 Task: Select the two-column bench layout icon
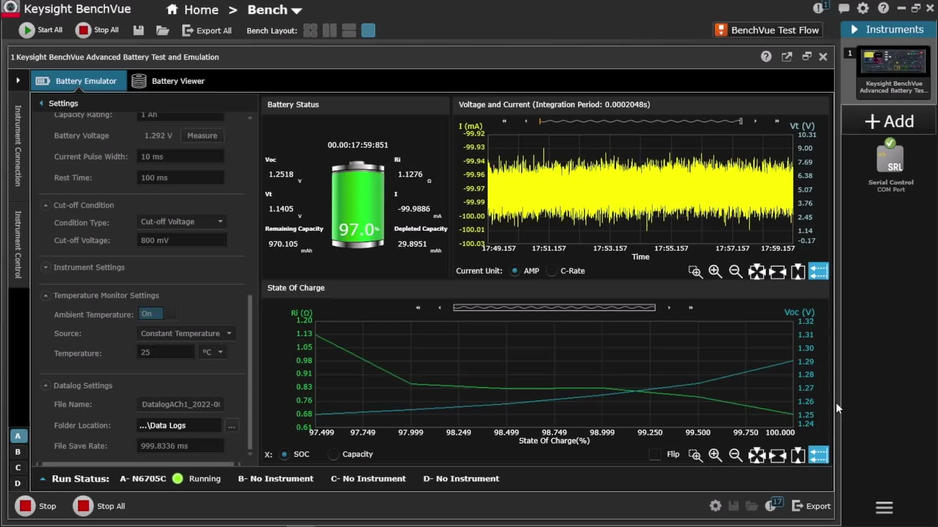point(330,30)
